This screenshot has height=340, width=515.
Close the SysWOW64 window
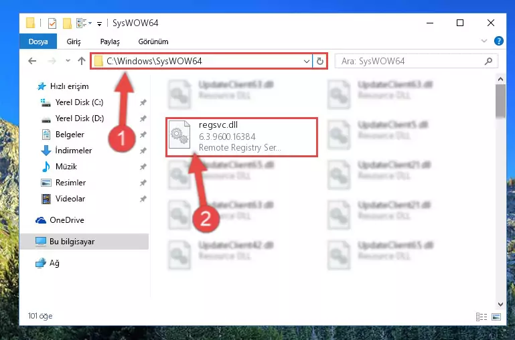pos(491,23)
